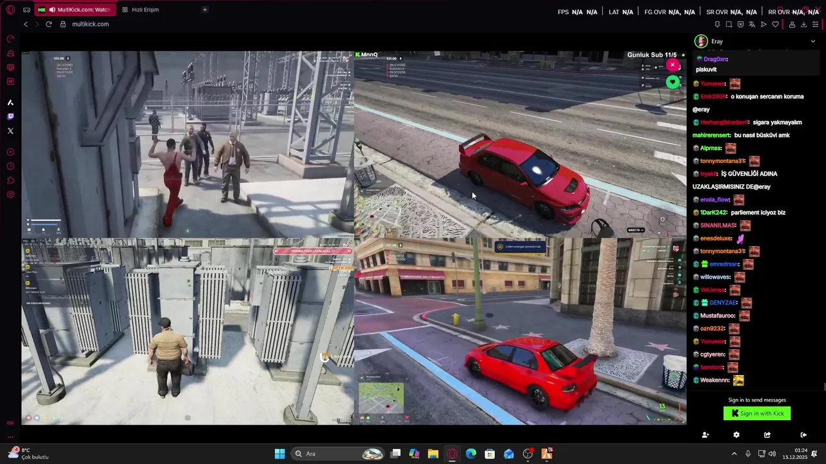Open the volume speaker tray icon
The height and width of the screenshot is (464, 826).
pyautogui.click(x=772, y=454)
